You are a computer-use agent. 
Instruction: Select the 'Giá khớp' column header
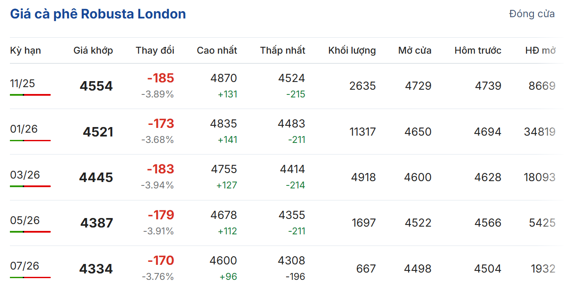click(x=93, y=51)
